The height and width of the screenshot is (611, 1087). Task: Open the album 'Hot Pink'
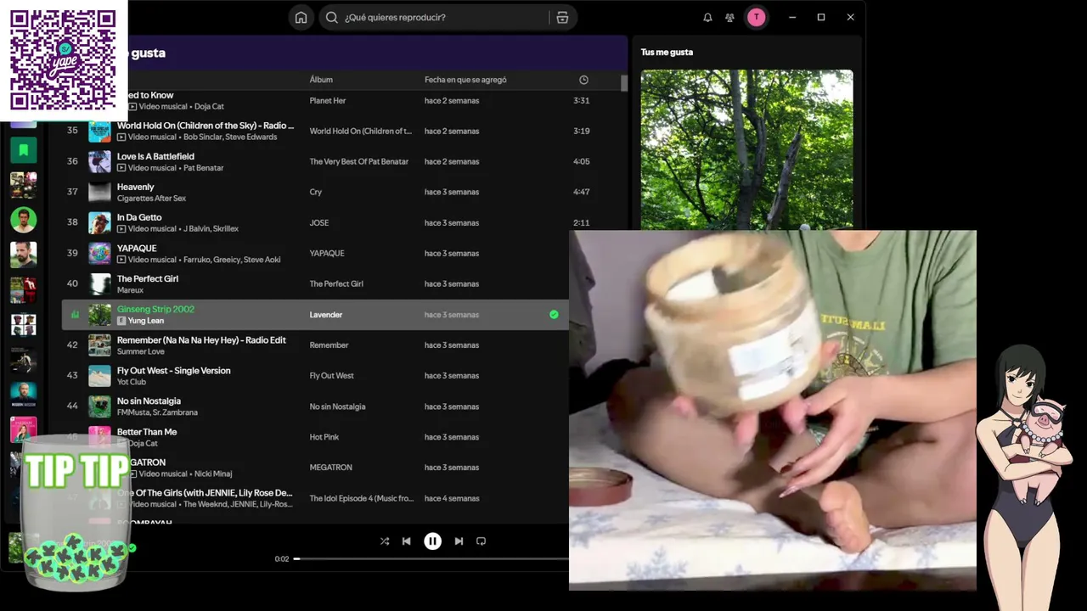(324, 437)
